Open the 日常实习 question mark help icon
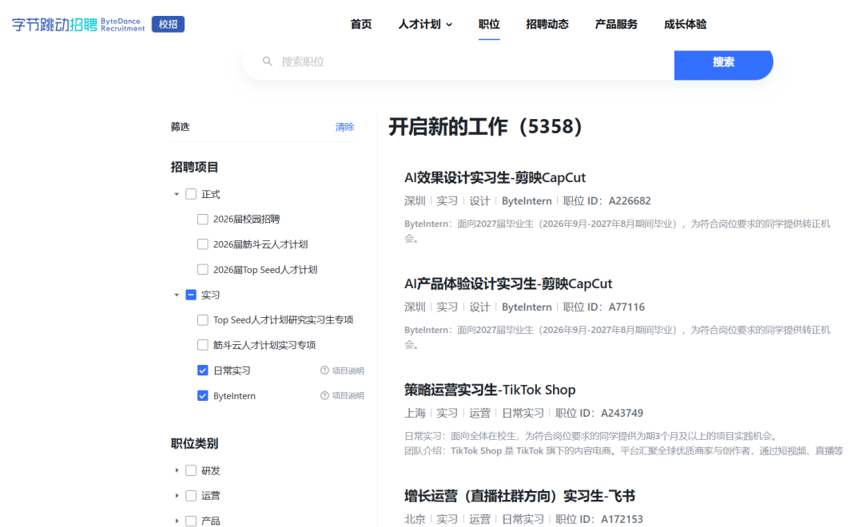Viewport: 863px width, 527px height. click(x=324, y=370)
